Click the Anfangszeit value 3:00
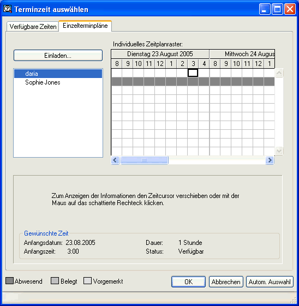299x306 pixels. pos(73,251)
